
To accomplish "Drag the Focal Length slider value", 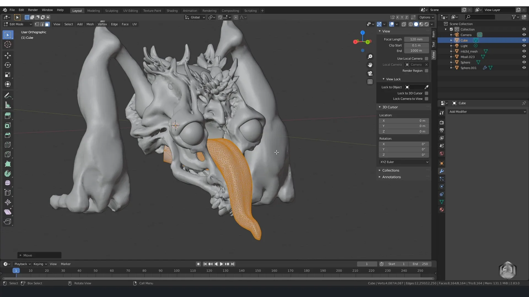I will click(x=416, y=39).
